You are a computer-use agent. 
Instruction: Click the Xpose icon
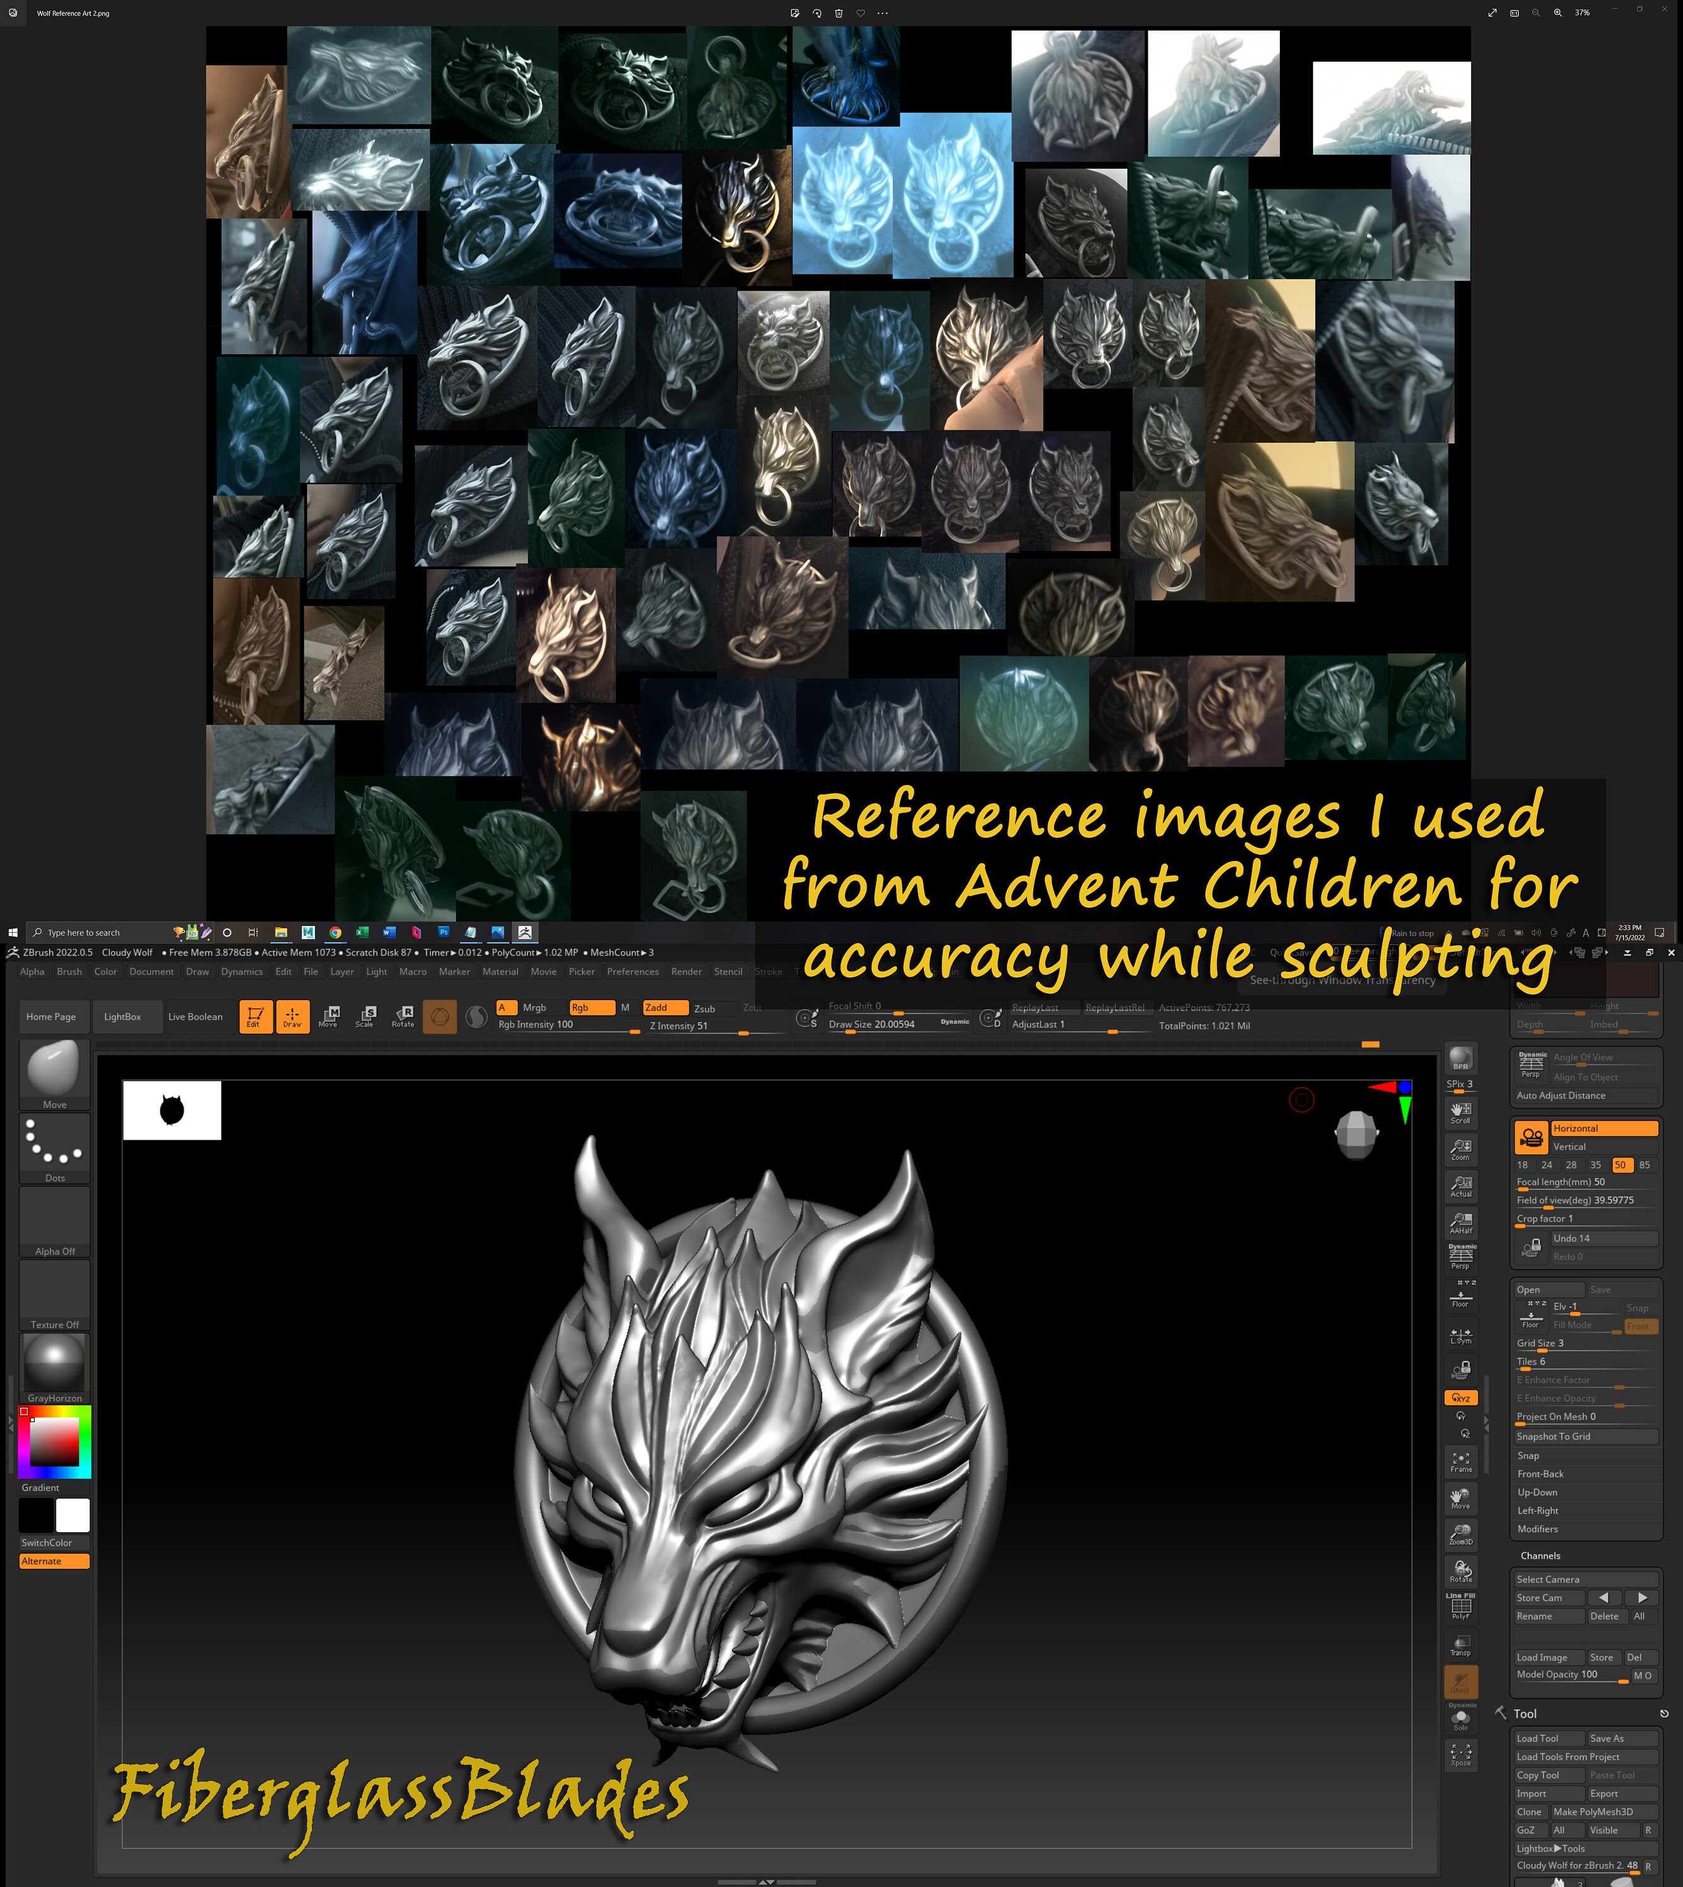[x=1460, y=1755]
